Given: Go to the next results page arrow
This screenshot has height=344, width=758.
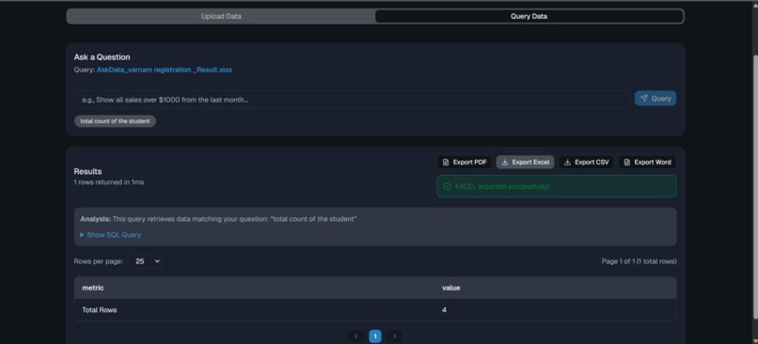Looking at the screenshot, I should click(394, 336).
